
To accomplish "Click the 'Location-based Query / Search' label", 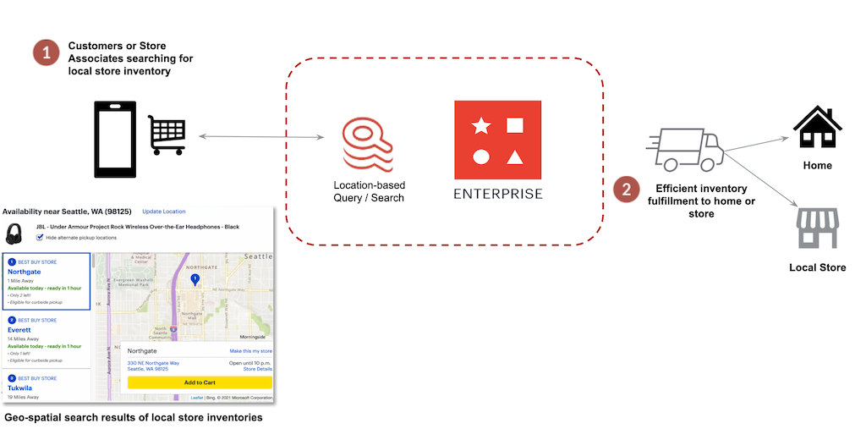I will click(369, 191).
